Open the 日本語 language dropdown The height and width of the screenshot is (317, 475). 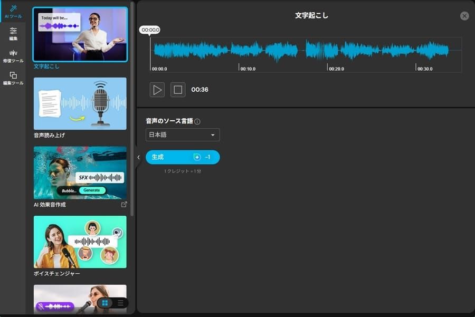183,135
